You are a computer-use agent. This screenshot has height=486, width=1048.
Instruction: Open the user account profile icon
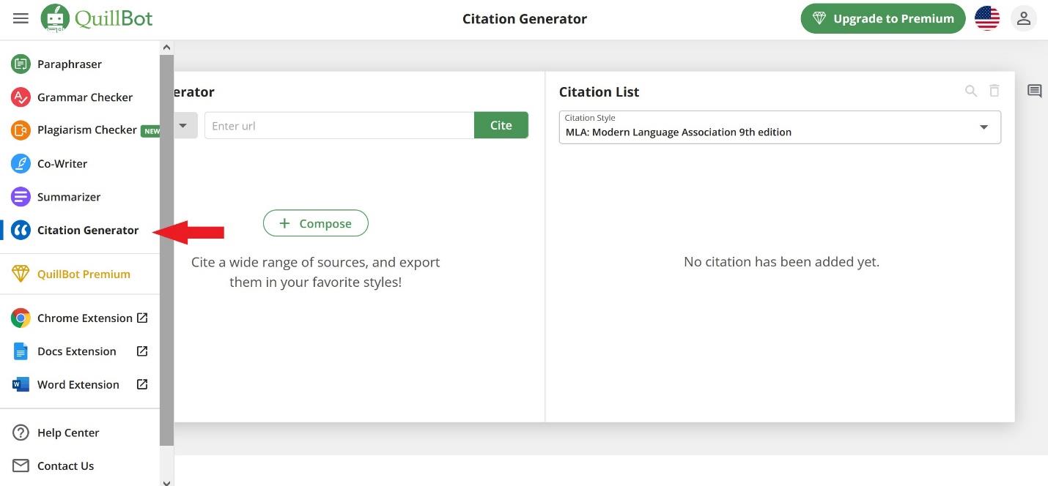point(1024,19)
